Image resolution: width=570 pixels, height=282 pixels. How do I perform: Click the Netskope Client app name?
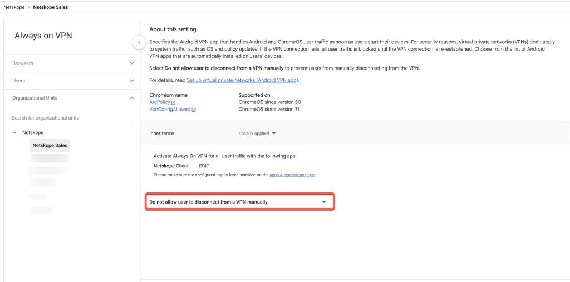[171, 166]
